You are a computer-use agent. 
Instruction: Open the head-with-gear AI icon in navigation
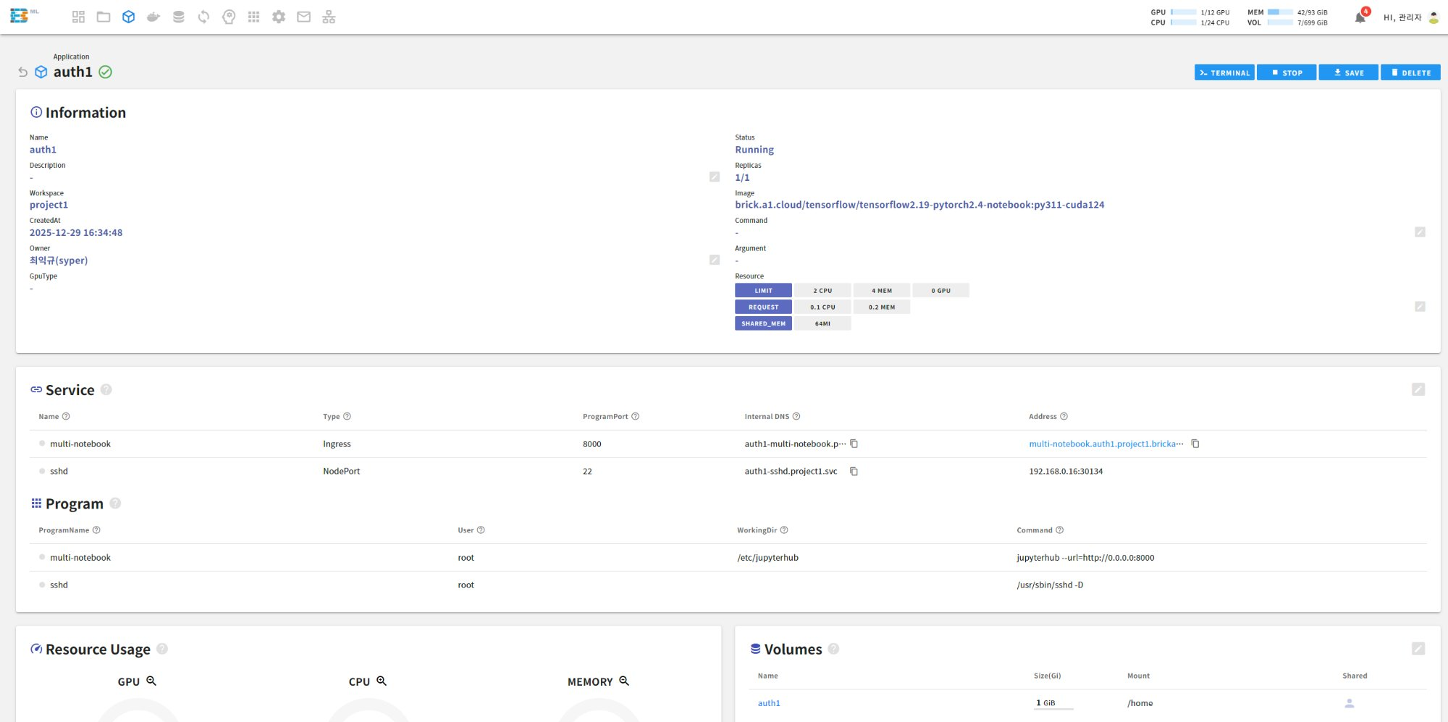(x=229, y=17)
